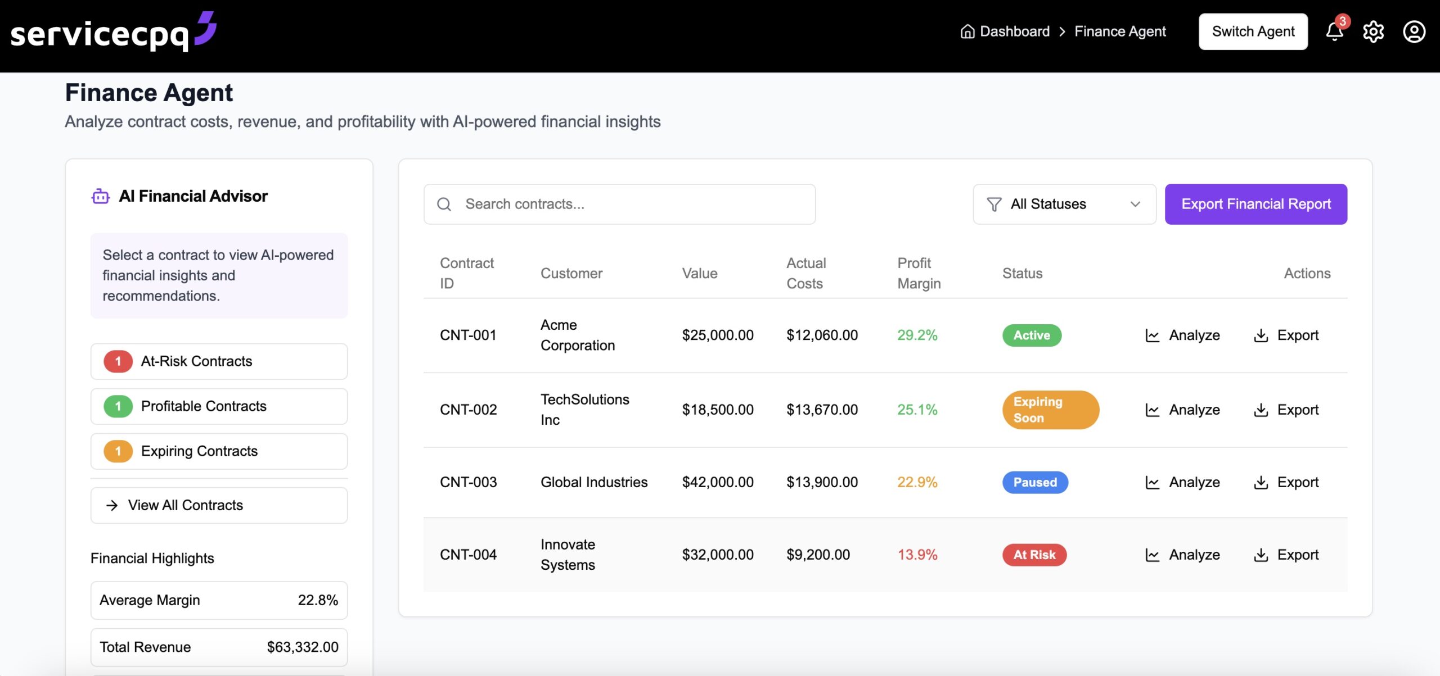Image resolution: width=1440 pixels, height=676 pixels.
Task: Click the Profit Margin column header
Action: pyautogui.click(x=919, y=273)
